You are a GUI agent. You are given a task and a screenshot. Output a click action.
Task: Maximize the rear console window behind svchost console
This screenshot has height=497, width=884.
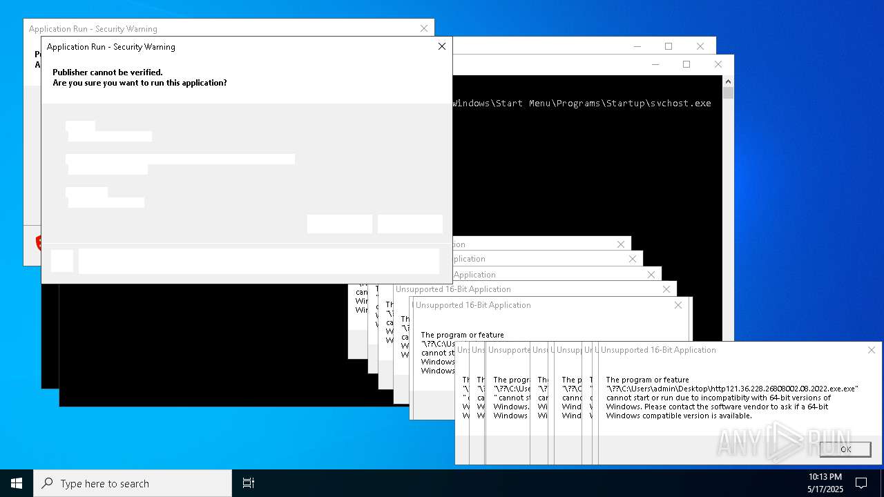(669, 46)
